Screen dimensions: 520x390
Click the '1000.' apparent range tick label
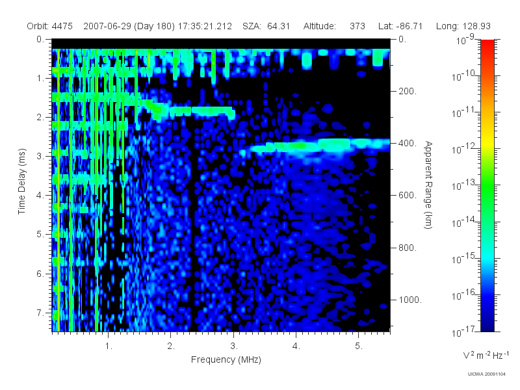[410, 300]
